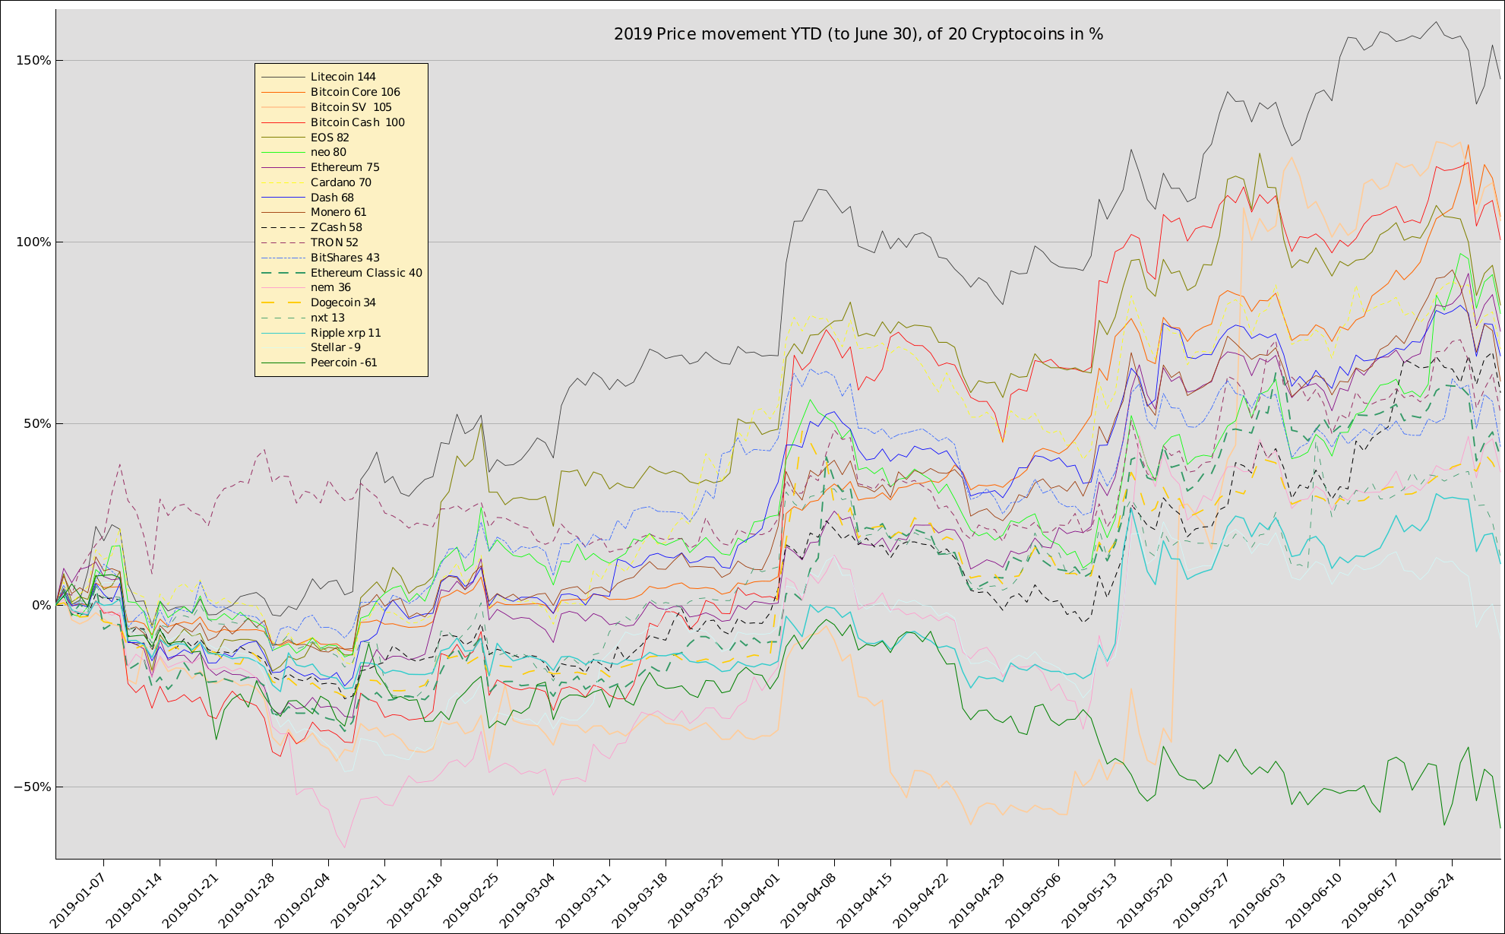The height and width of the screenshot is (934, 1505).
Task: Click the Litecoin line sample in legend
Action: pos(283,77)
